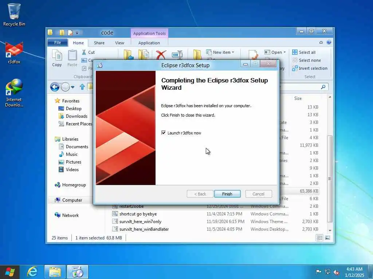373x279 pixels.
Task: Select Computer in the navigation pane
Action: (x=72, y=200)
